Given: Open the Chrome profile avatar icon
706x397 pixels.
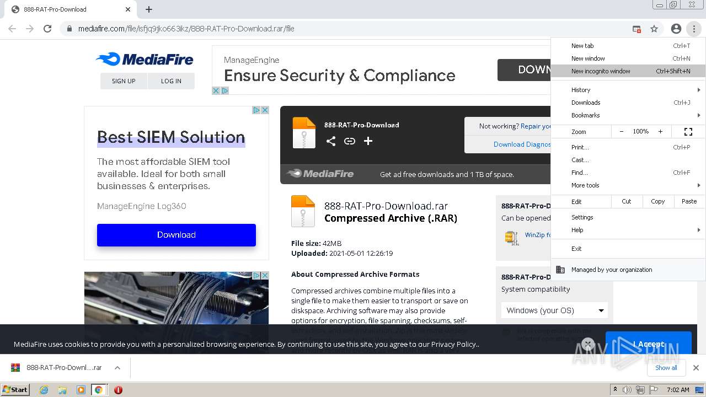Looking at the screenshot, I should coord(676,29).
